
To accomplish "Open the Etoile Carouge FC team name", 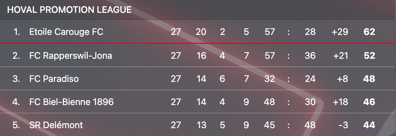I will click(x=66, y=32).
